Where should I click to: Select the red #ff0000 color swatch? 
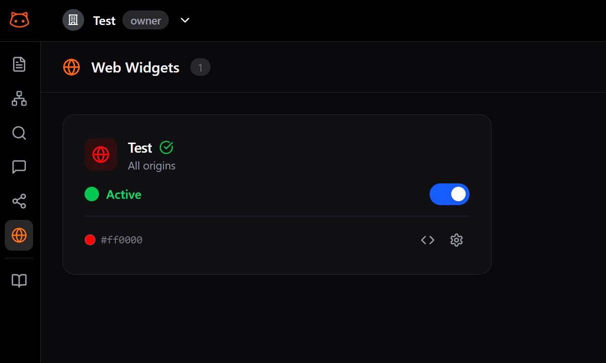coord(90,240)
